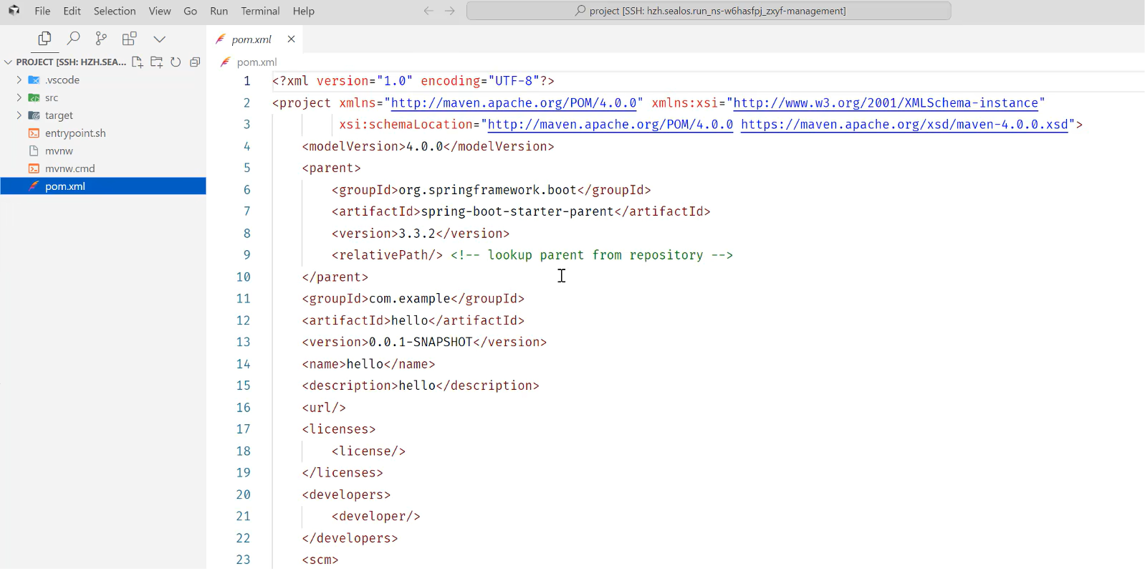Open the XMLSchema-instance link
The height and width of the screenshot is (569, 1145).
(886, 103)
